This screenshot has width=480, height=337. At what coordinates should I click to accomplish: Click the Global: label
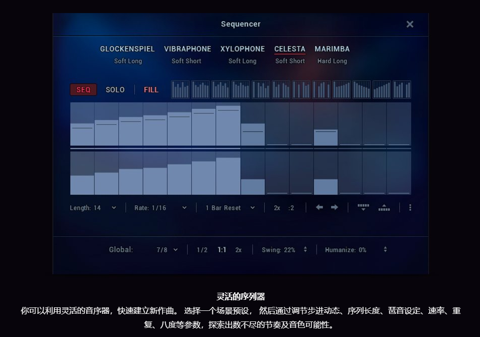tap(121, 250)
